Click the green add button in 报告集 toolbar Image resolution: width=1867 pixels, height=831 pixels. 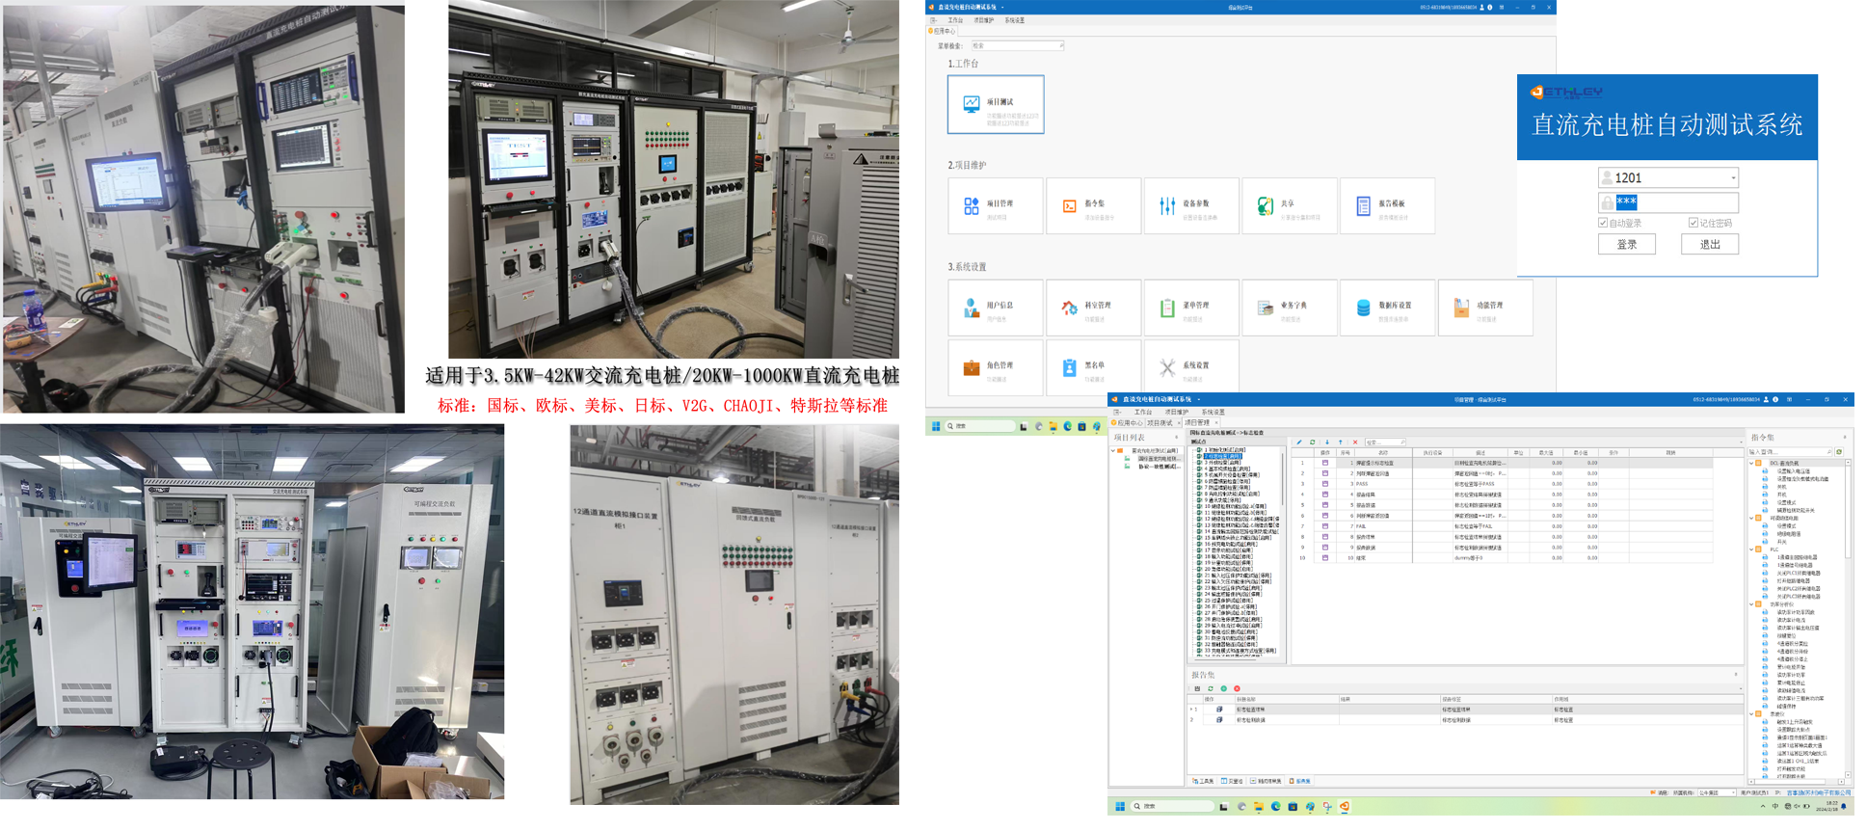click(x=1224, y=688)
